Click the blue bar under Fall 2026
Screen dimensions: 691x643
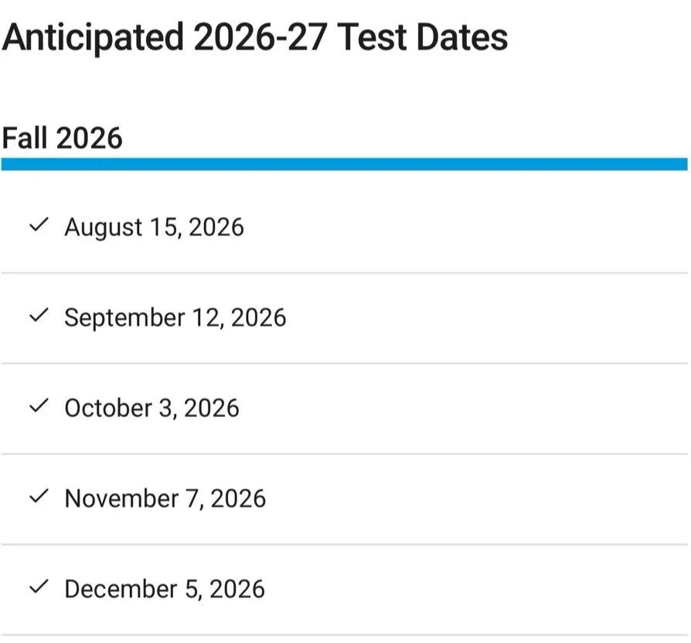(344, 164)
